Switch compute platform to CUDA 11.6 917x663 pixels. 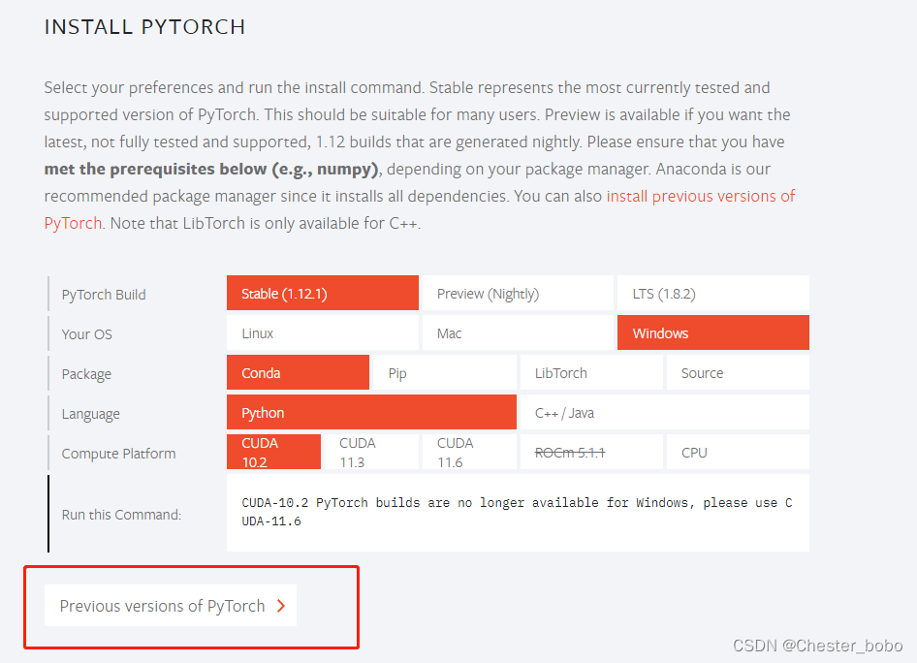coord(469,453)
